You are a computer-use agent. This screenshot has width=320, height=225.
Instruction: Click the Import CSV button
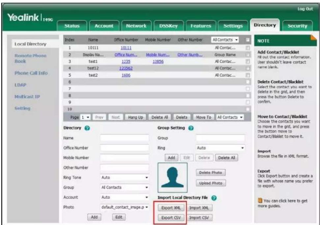199,218
